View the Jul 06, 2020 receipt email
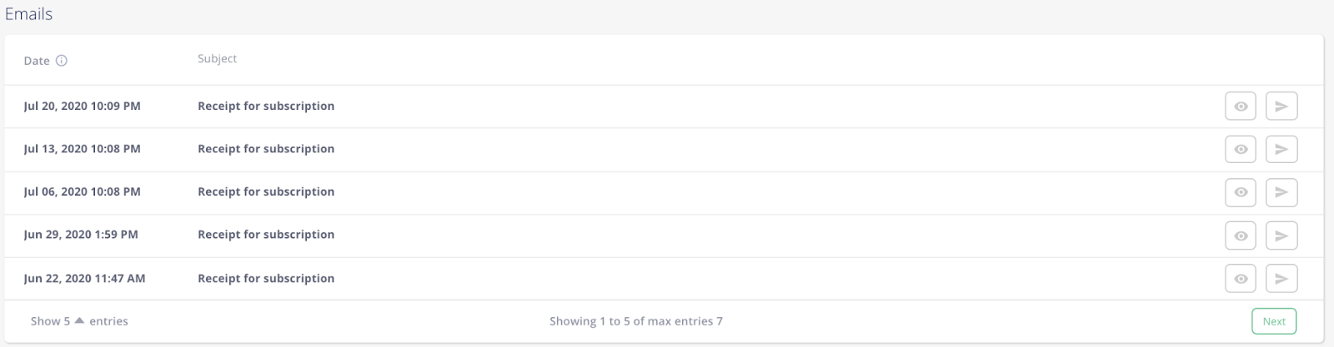 (x=1240, y=192)
